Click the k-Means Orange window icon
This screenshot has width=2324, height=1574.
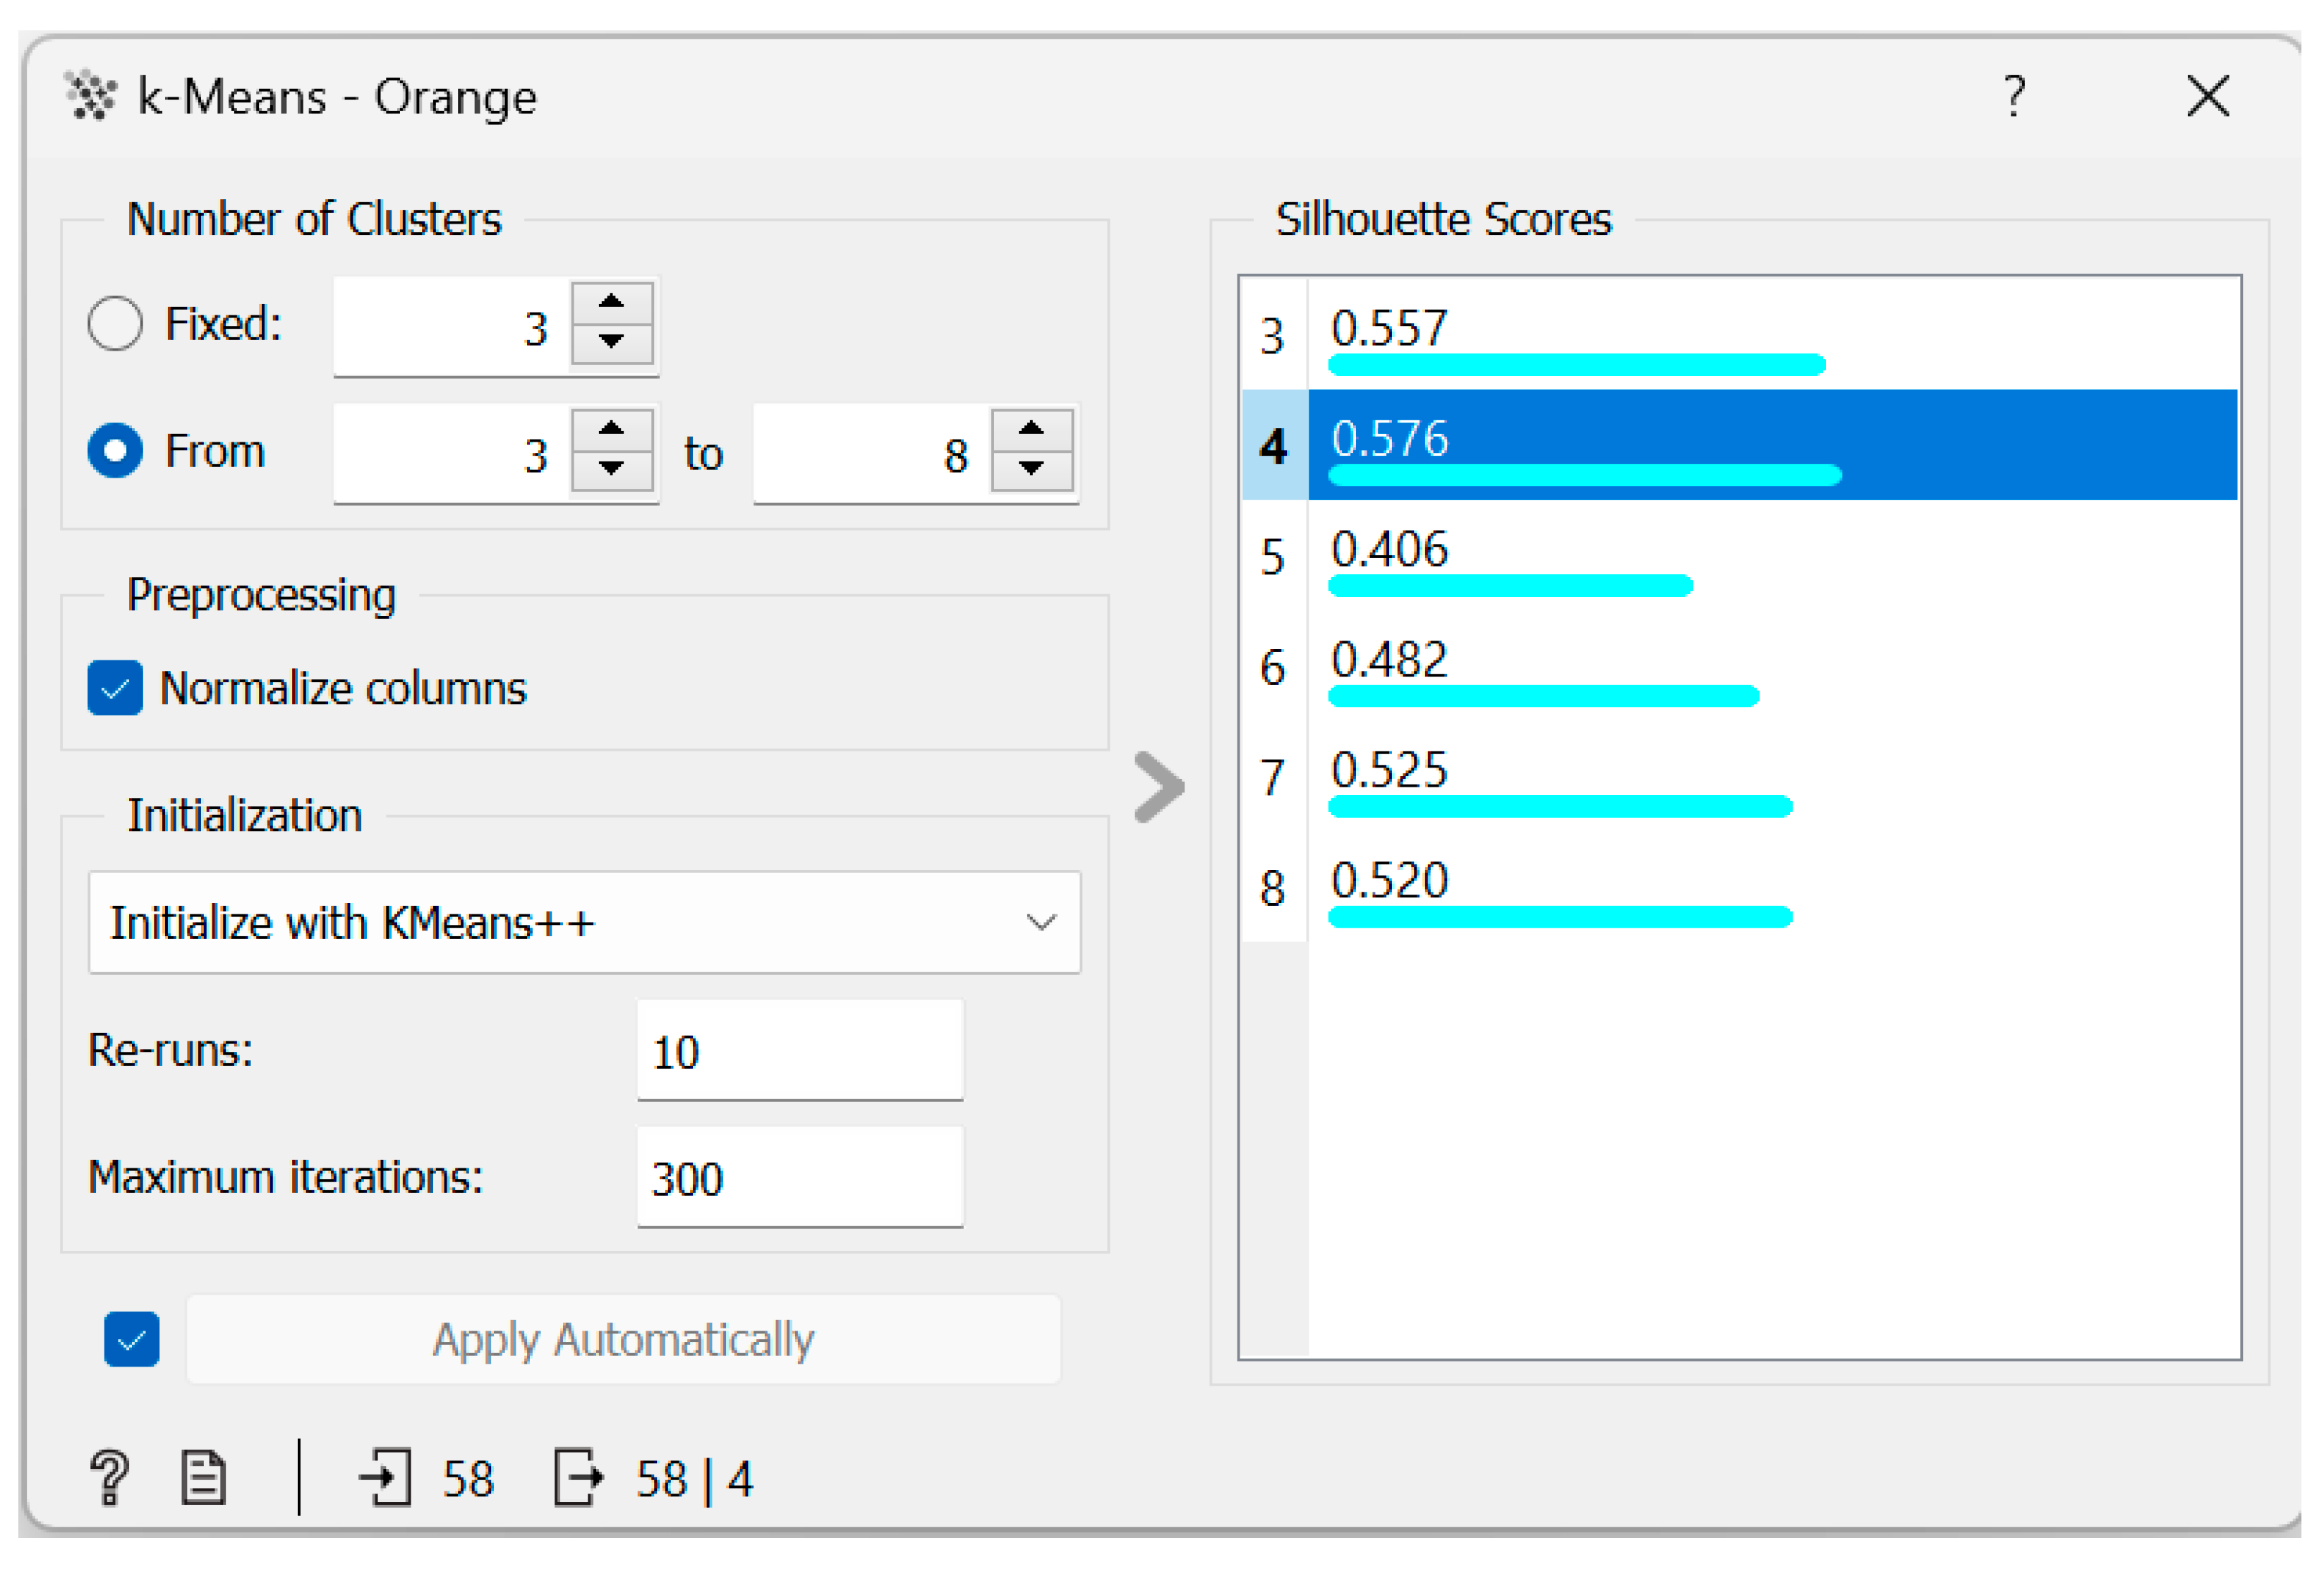coord(91,96)
